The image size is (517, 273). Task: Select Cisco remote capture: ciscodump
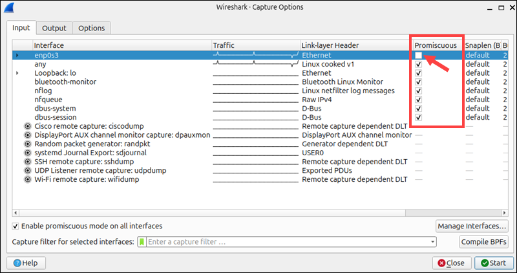coord(260,126)
